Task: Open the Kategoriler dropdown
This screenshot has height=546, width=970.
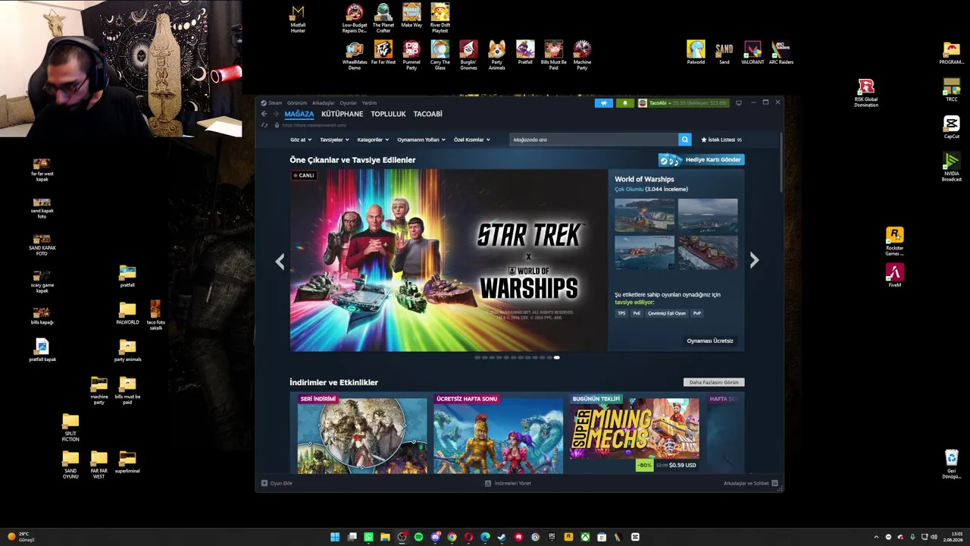Action: coord(373,140)
